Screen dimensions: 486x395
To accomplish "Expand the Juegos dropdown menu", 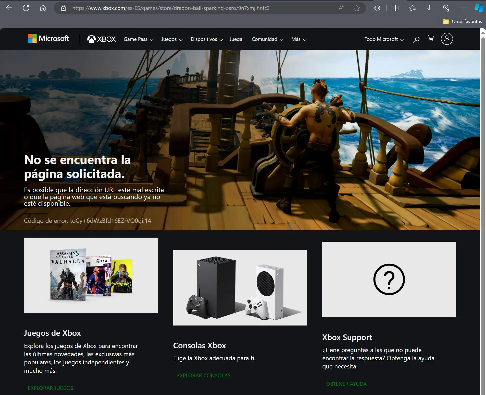I will 172,39.
